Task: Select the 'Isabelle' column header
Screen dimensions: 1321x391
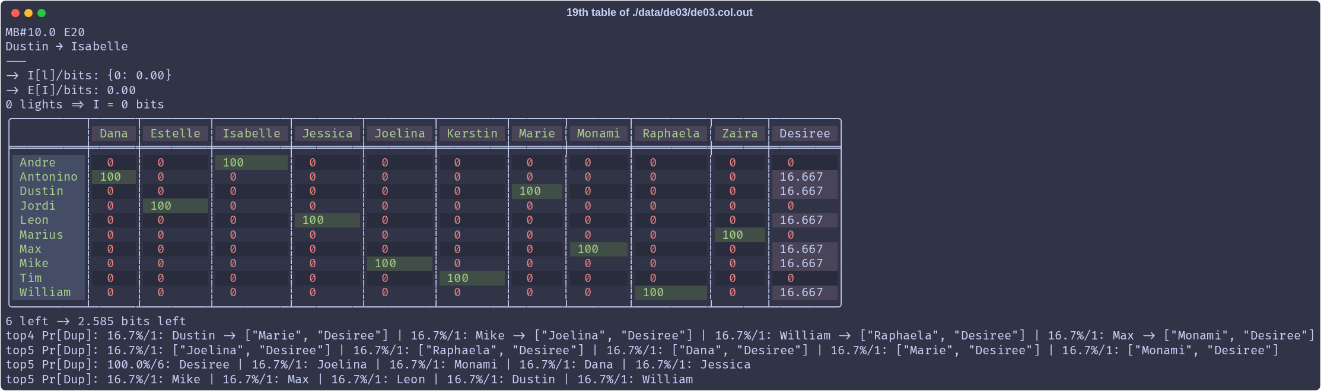Action: tap(252, 133)
